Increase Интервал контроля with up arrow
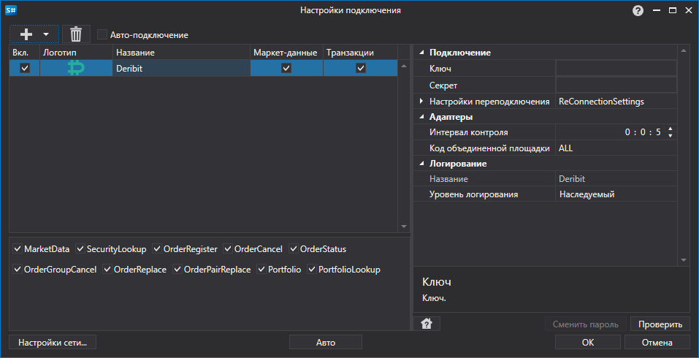 670,129
